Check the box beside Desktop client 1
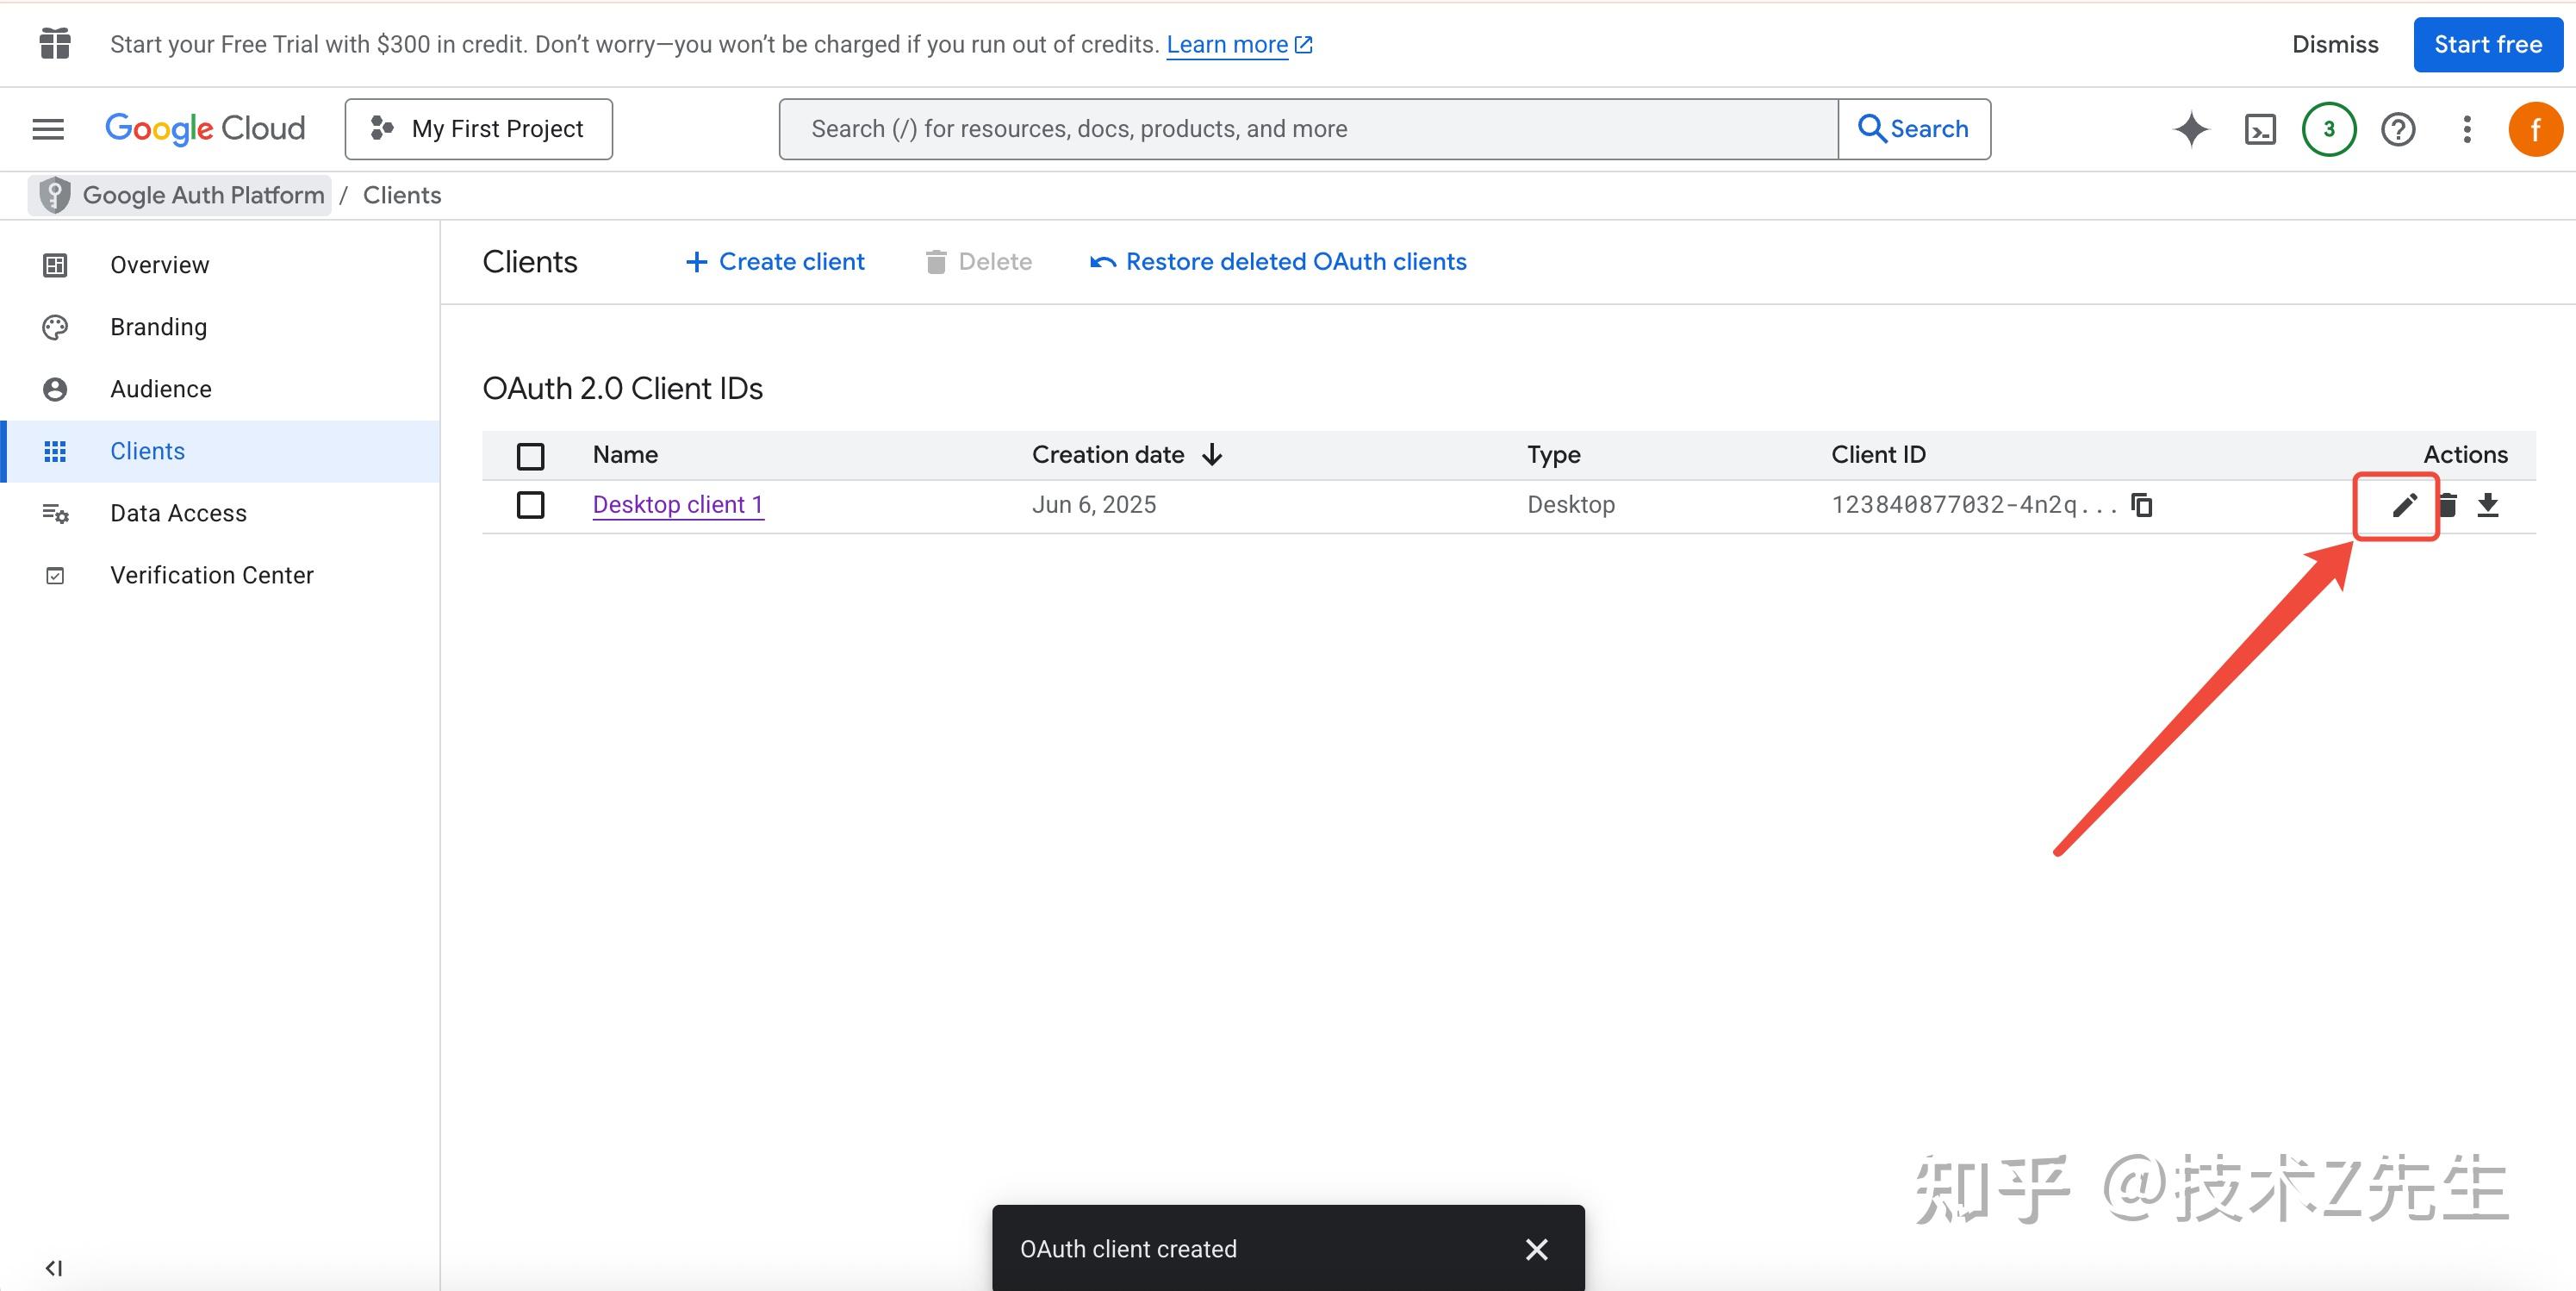Image resolution: width=2576 pixels, height=1291 pixels. pos(530,505)
